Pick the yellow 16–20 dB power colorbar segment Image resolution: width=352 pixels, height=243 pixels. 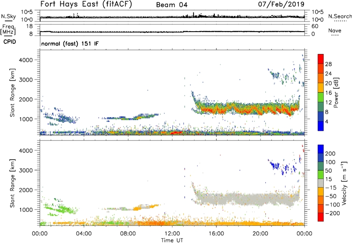tap(321, 88)
